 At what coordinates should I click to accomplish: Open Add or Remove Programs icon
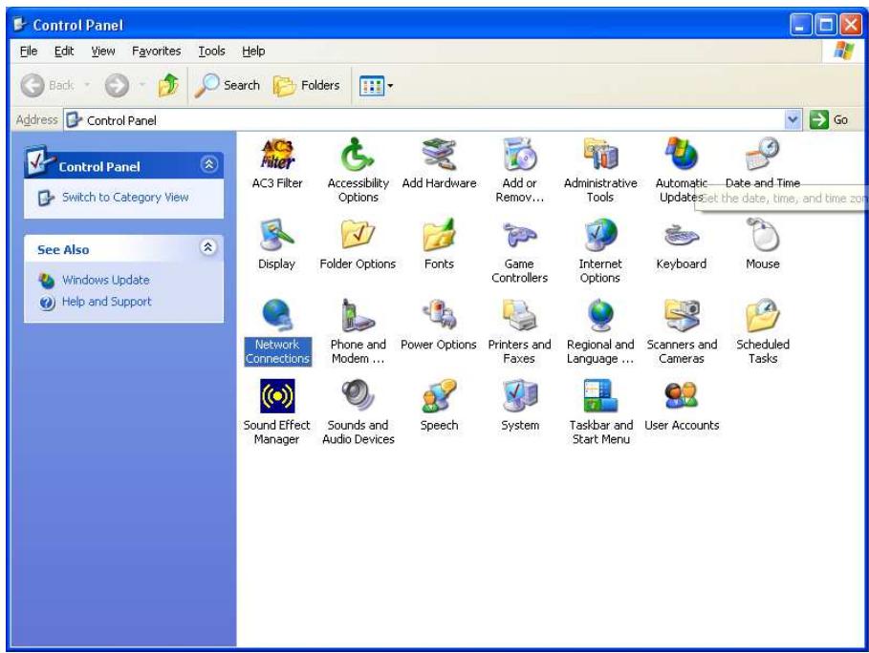click(x=519, y=154)
